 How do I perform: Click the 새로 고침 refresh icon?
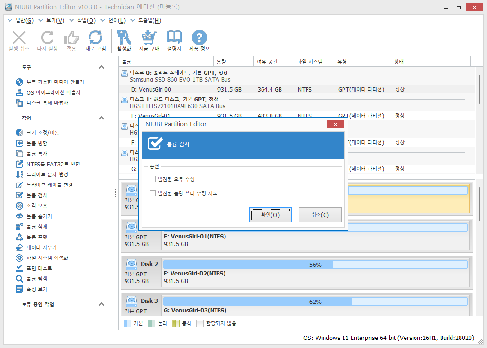coord(95,38)
